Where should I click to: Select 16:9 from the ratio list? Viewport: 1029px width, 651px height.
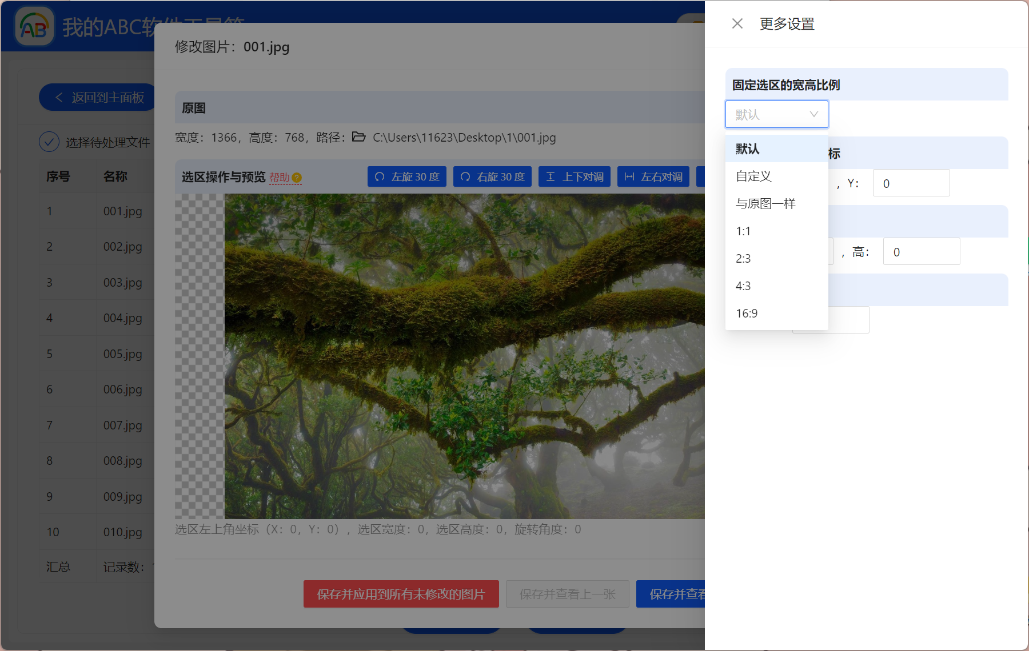click(x=746, y=313)
